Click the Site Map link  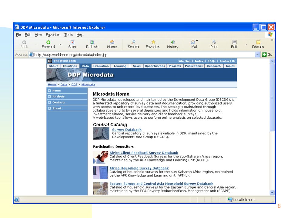pyautogui.click(x=185, y=61)
